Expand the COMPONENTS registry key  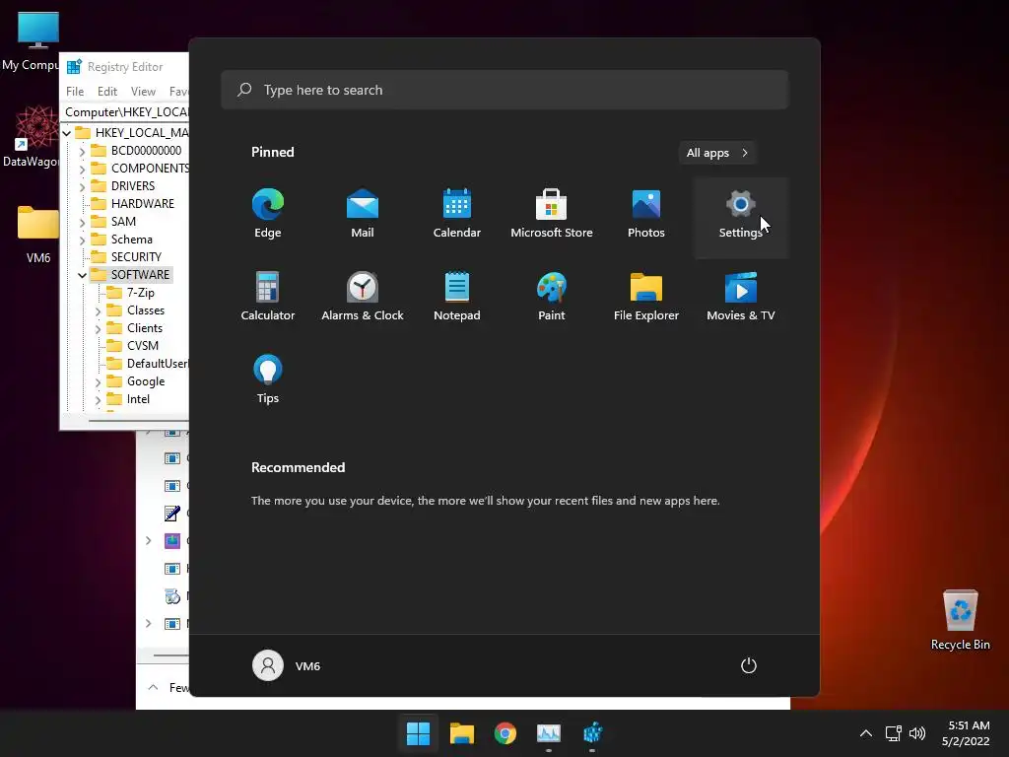click(x=83, y=169)
